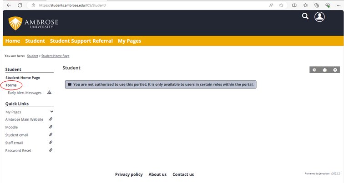This screenshot has width=344, height=183.
Task: Open the user profile avatar icon
Action: click(320, 17)
